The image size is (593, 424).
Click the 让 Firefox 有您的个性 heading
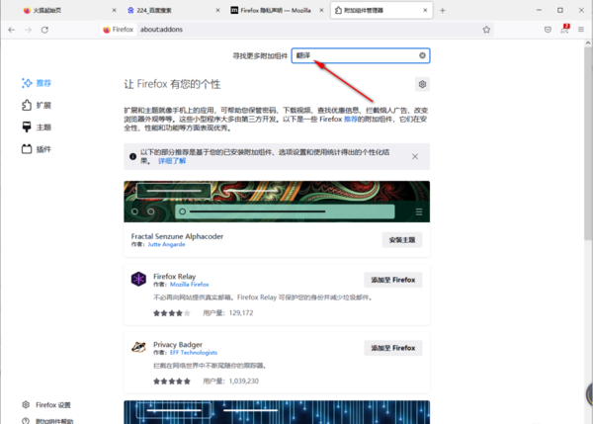pos(172,84)
